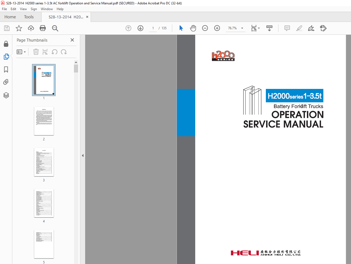Viewport: 351px width, 264px height.
Task: Collapse the navigation pane arrow
Action: (x=82, y=156)
